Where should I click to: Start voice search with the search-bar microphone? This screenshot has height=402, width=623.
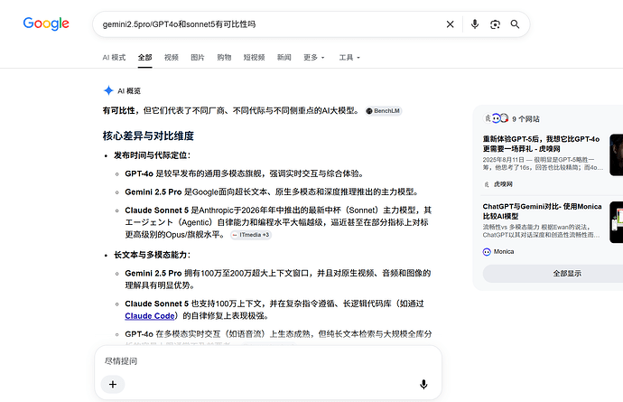pyautogui.click(x=475, y=24)
